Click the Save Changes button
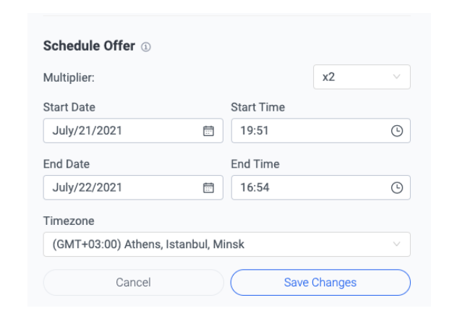Viewport: 473px width, 311px height. point(320,282)
